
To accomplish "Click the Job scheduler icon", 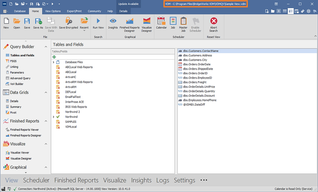I will 173,23.
